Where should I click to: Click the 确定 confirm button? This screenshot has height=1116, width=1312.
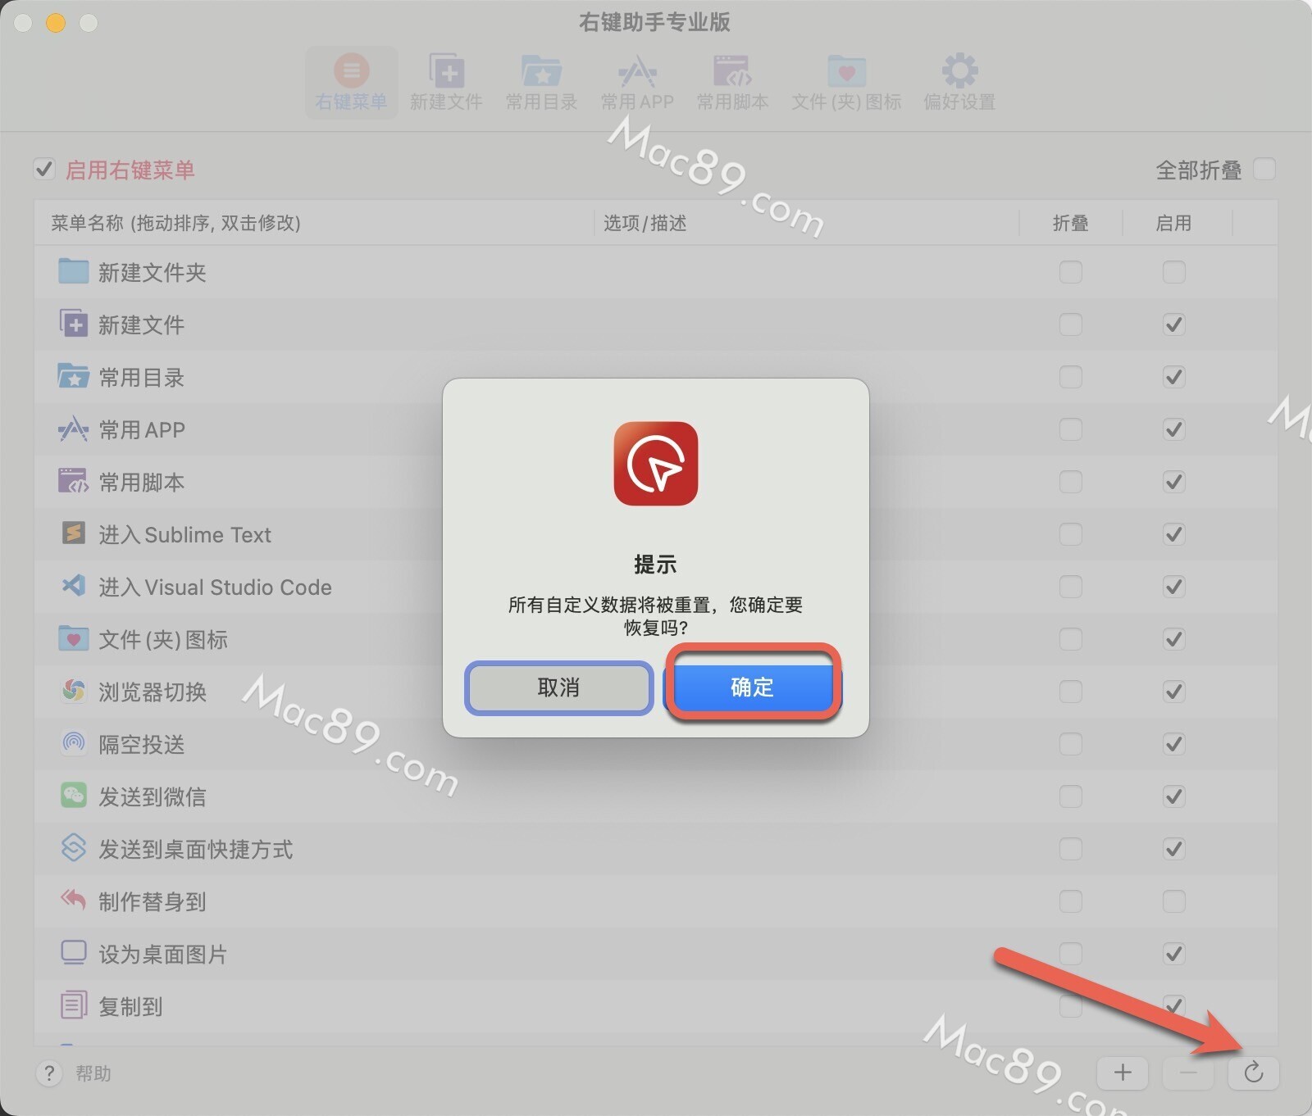752,687
